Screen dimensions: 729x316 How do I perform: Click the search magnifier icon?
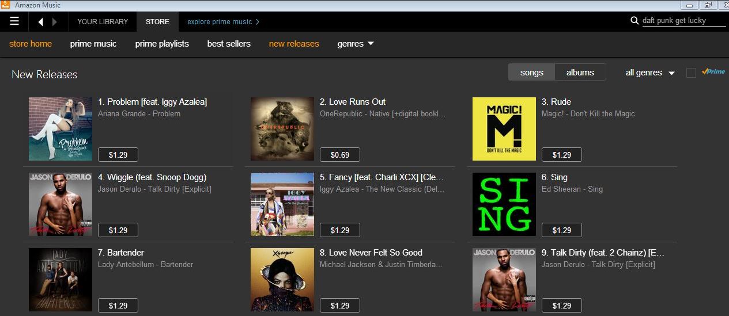(635, 21)
